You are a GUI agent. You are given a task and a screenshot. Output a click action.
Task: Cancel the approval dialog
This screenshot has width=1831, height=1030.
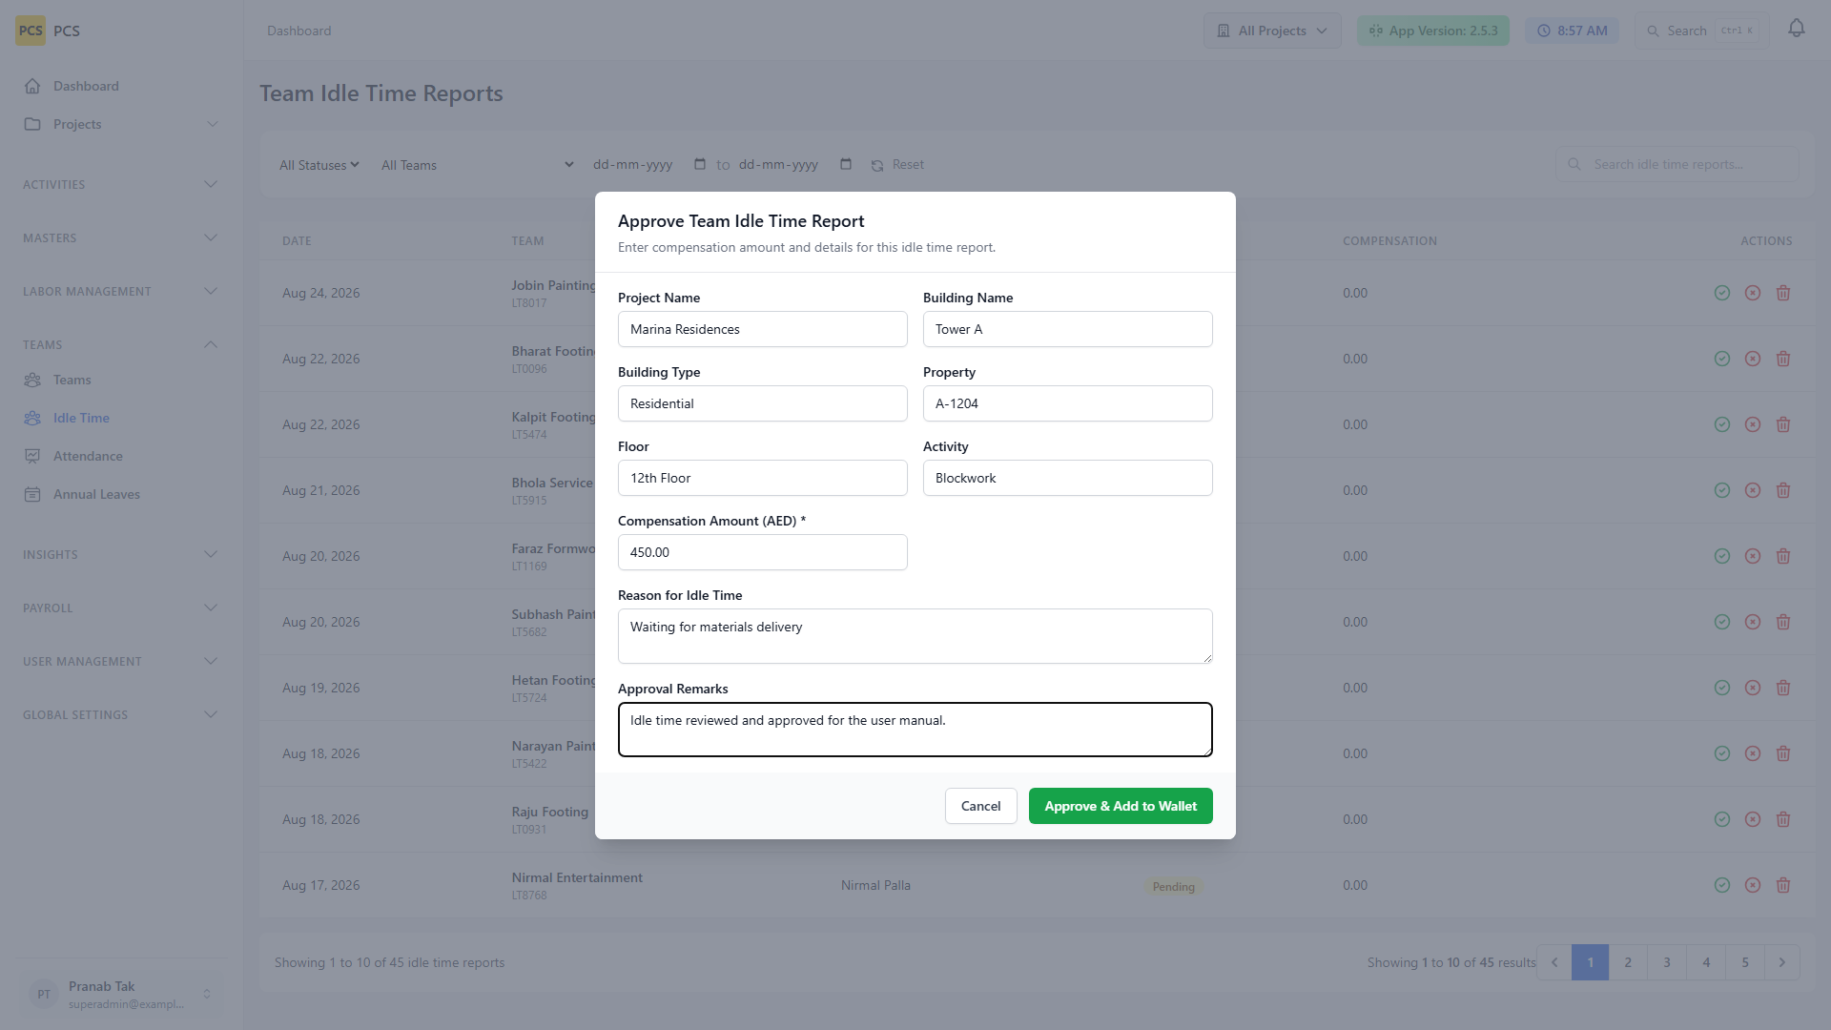[x=980, y=806]
